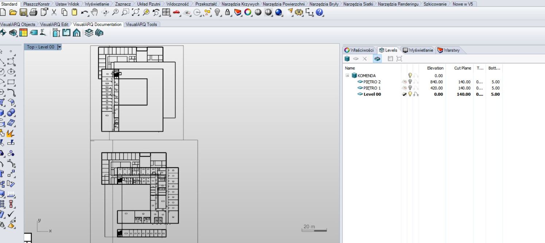
Task: Click the Elevation column header
Action: tap(435, 68)
